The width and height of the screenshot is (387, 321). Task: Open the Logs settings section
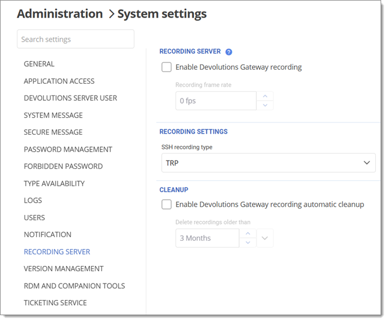point(33,200)
